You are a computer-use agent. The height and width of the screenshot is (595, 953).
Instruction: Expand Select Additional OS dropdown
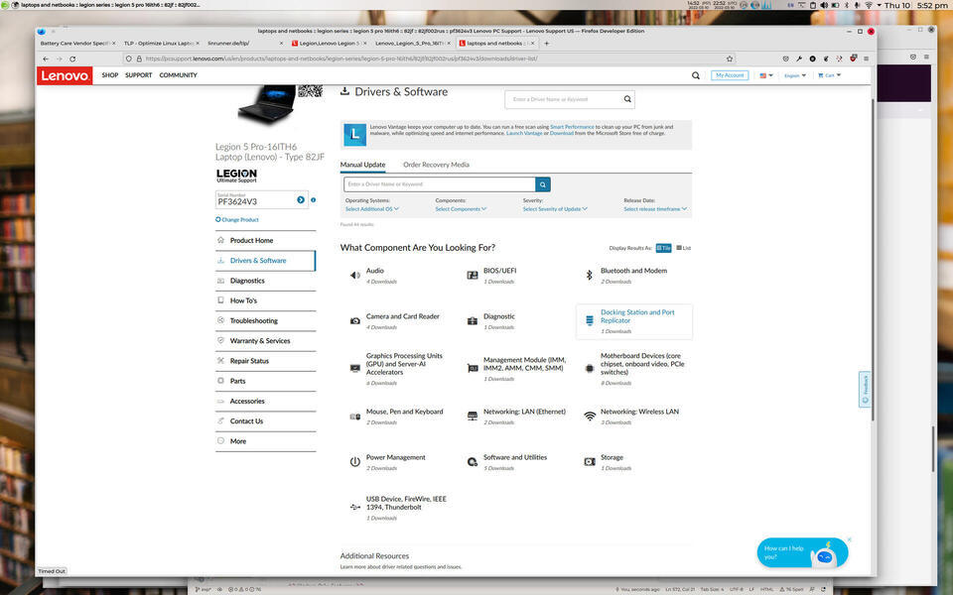[372, 209]
